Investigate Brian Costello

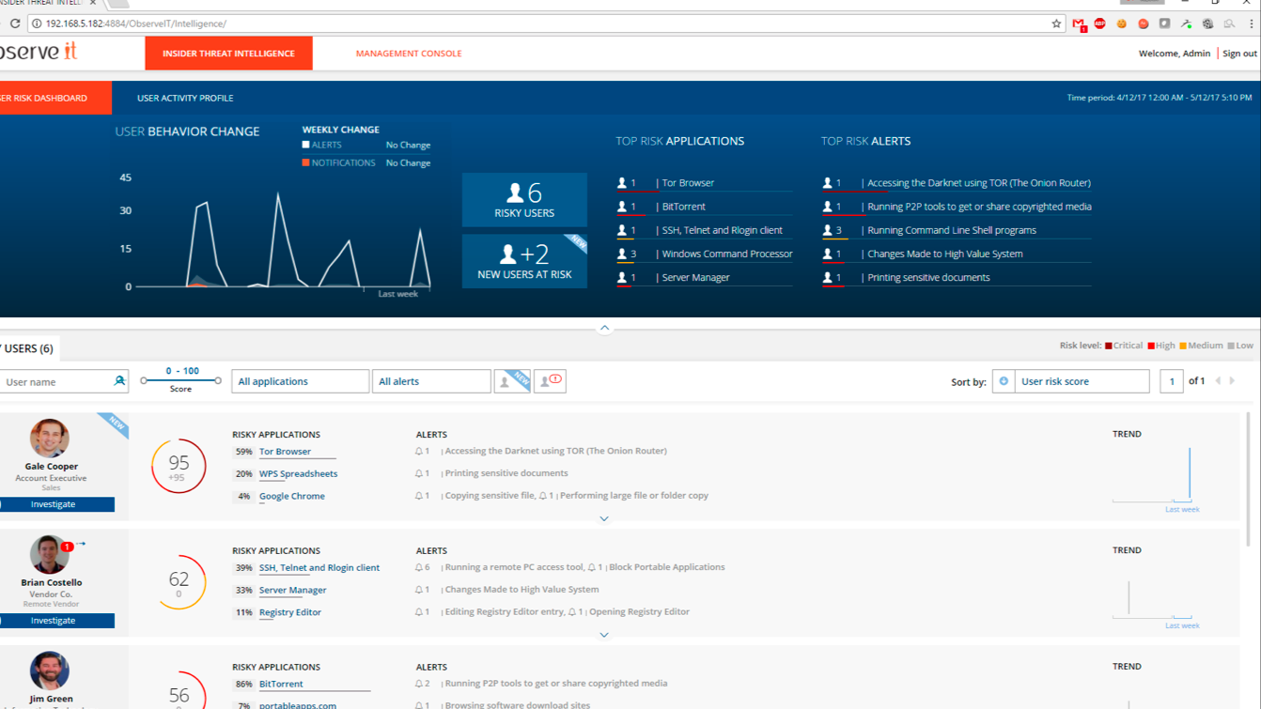coord(56,621)
